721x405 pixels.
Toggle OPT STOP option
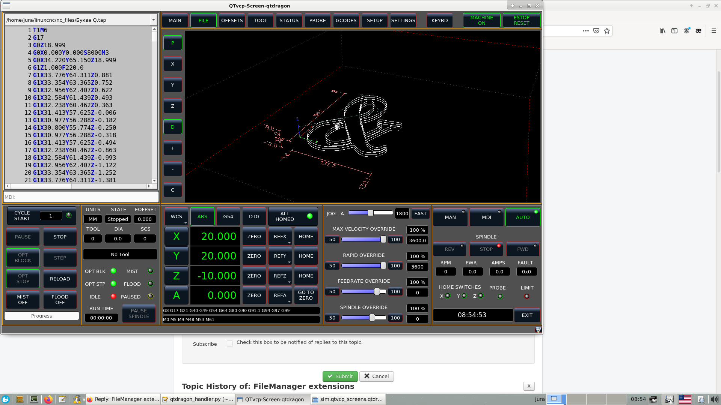coord(23,279)
